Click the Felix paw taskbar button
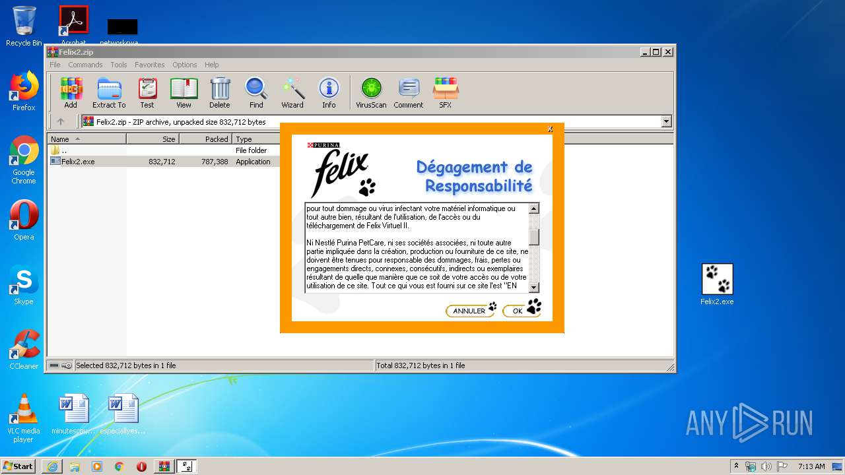The image size is (845, 475). [x=186, y=466]
